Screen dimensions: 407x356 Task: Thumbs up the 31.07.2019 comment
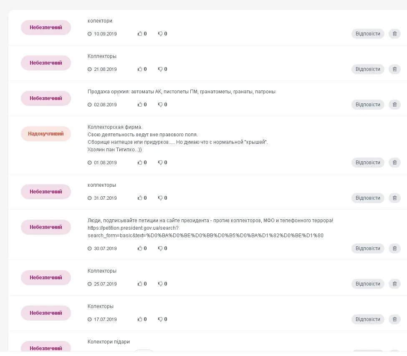(x=140, y=198)
